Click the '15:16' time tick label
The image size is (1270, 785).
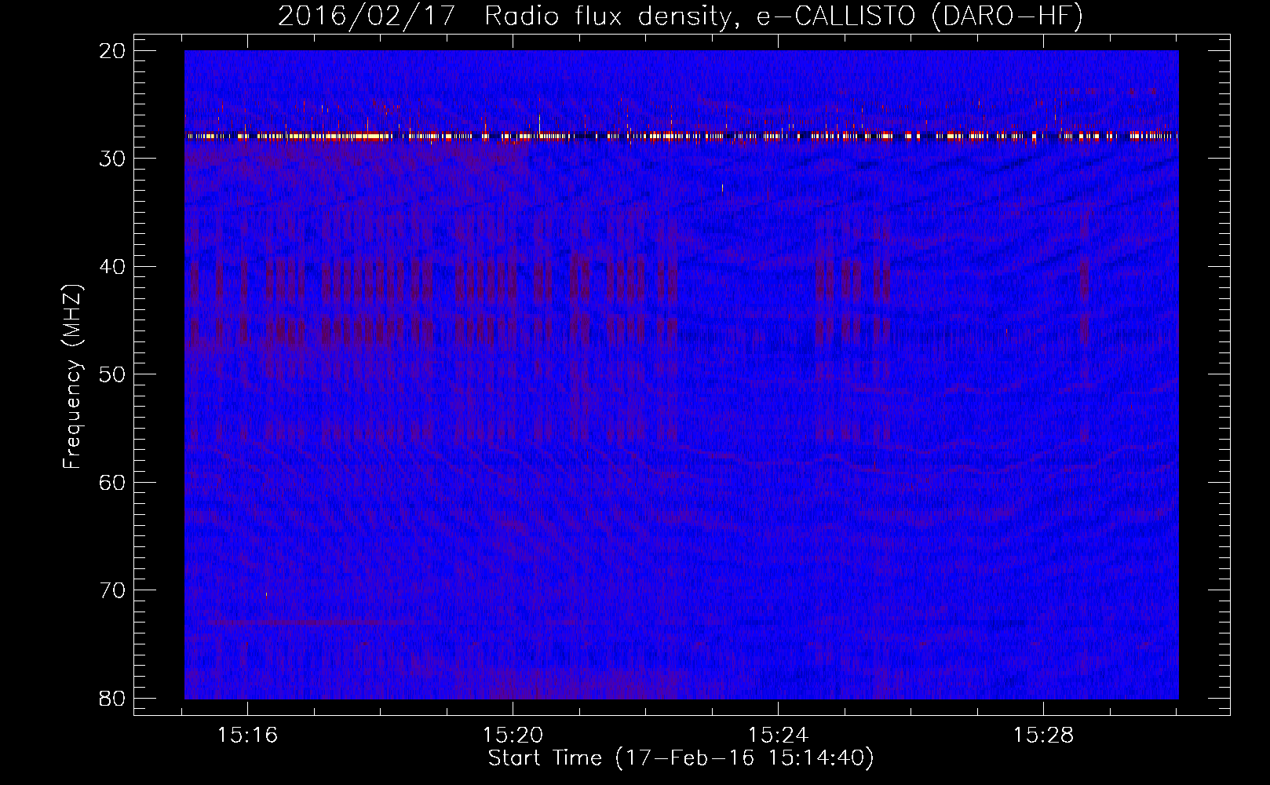pyautogui.click(x=248, y=736)
